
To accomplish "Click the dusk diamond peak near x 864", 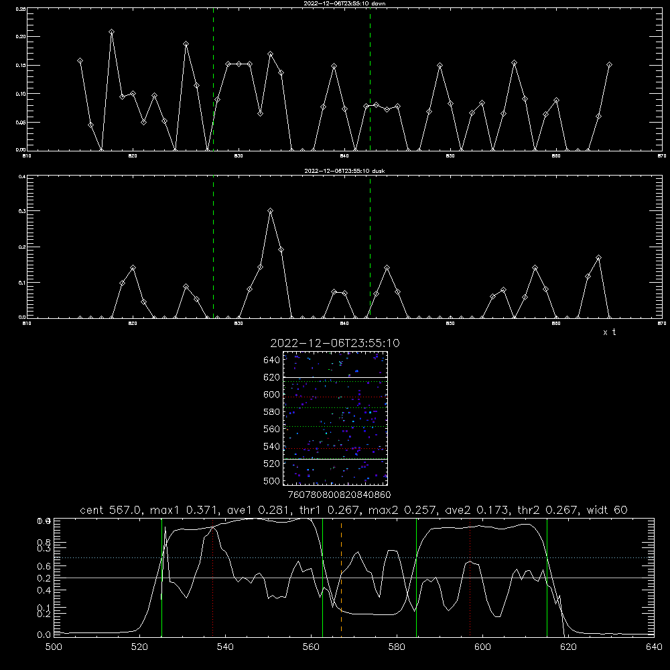I will [598, 258].
